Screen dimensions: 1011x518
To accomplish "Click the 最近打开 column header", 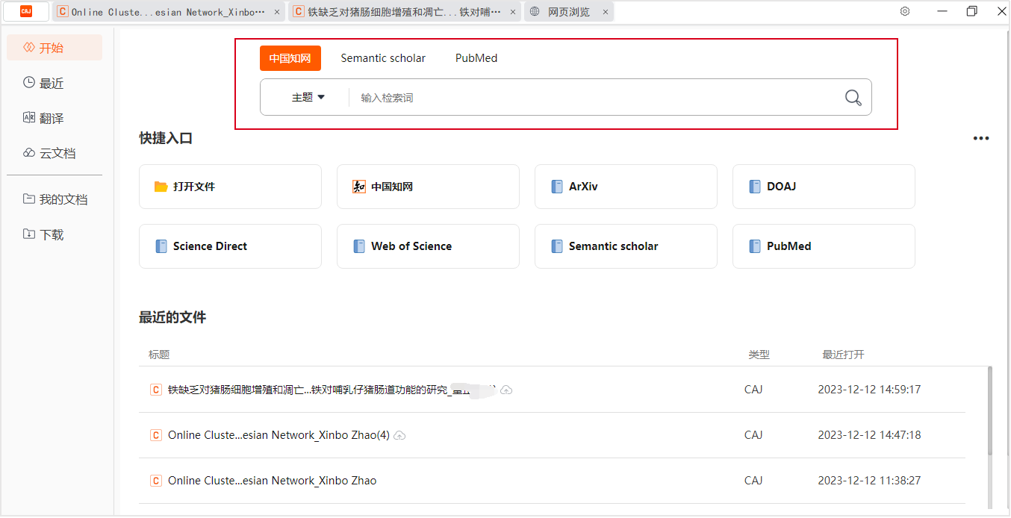I will [843, 355].
